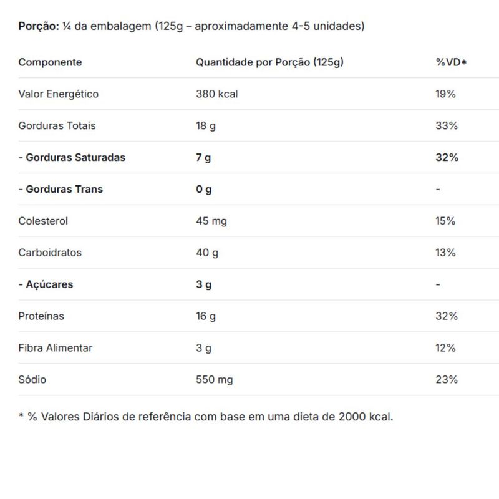Click the '550 mg' sodium value
Viewport: 499px width, 499px height.
point(215,380)
